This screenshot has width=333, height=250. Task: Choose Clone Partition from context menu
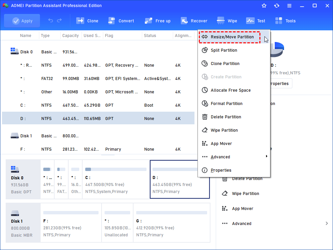click(234, 64)
